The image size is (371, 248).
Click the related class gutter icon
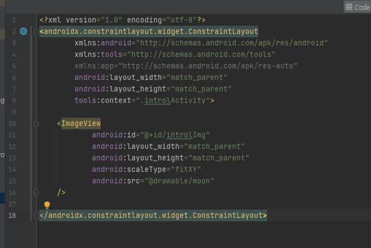[24, 31]
